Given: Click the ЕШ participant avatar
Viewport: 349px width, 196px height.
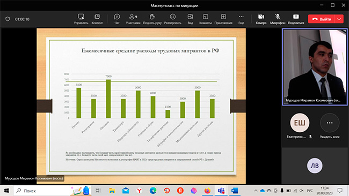Looking at the screenshot, I should (300, 123).
